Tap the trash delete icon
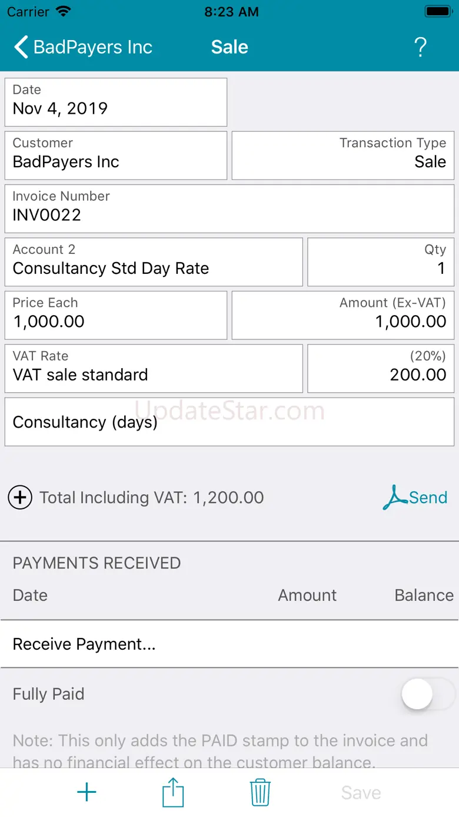This screenshot has width=459, height=817. (x=260, y=792)
